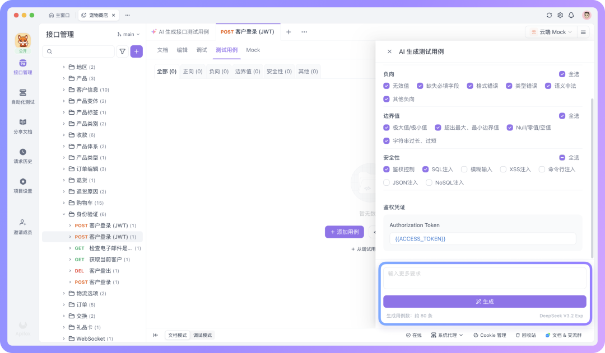Switch to 自动化测试 in the left sidebar
The width and height of the screenshot is (605, 353).
coord(23,96)
